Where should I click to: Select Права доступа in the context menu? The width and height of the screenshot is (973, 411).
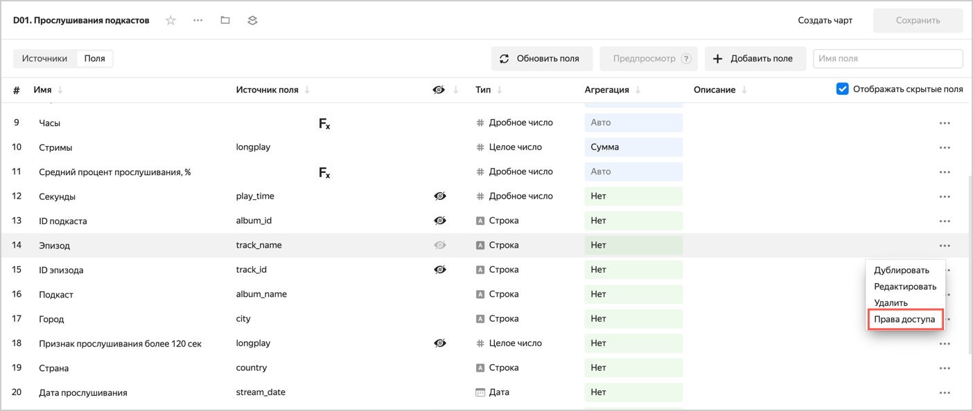[x=904, y=320]
